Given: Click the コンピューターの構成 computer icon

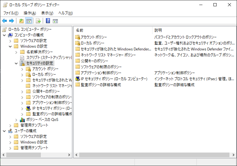Looking at the screenshot, I should [x=10, y=35].
